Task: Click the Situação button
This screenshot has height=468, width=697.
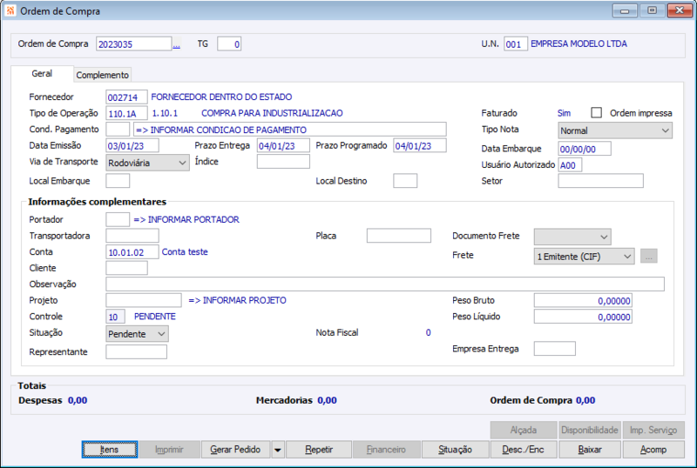Action: (455, 450)
